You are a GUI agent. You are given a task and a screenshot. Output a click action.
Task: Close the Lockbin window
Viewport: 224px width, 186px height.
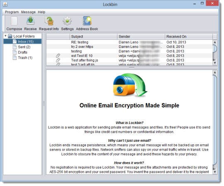(x=212, y=3)
